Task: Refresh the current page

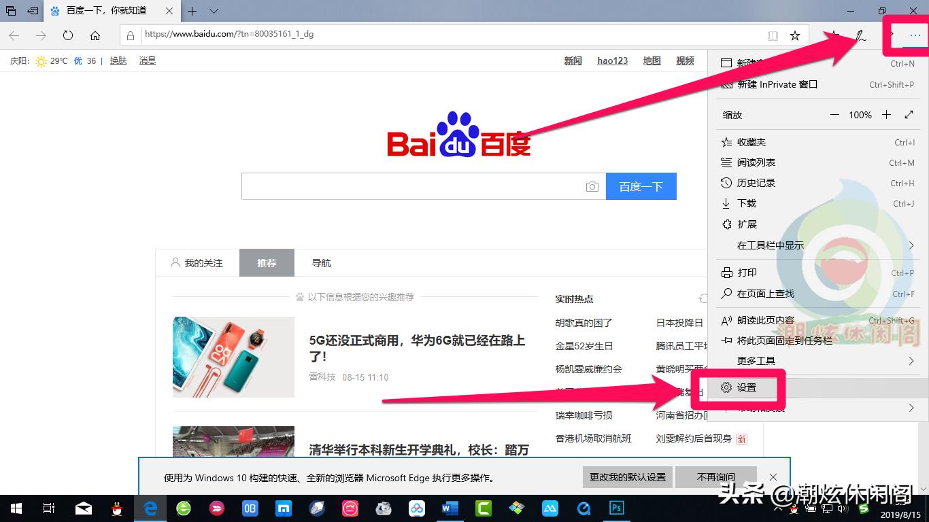Action: click(66, 35)
